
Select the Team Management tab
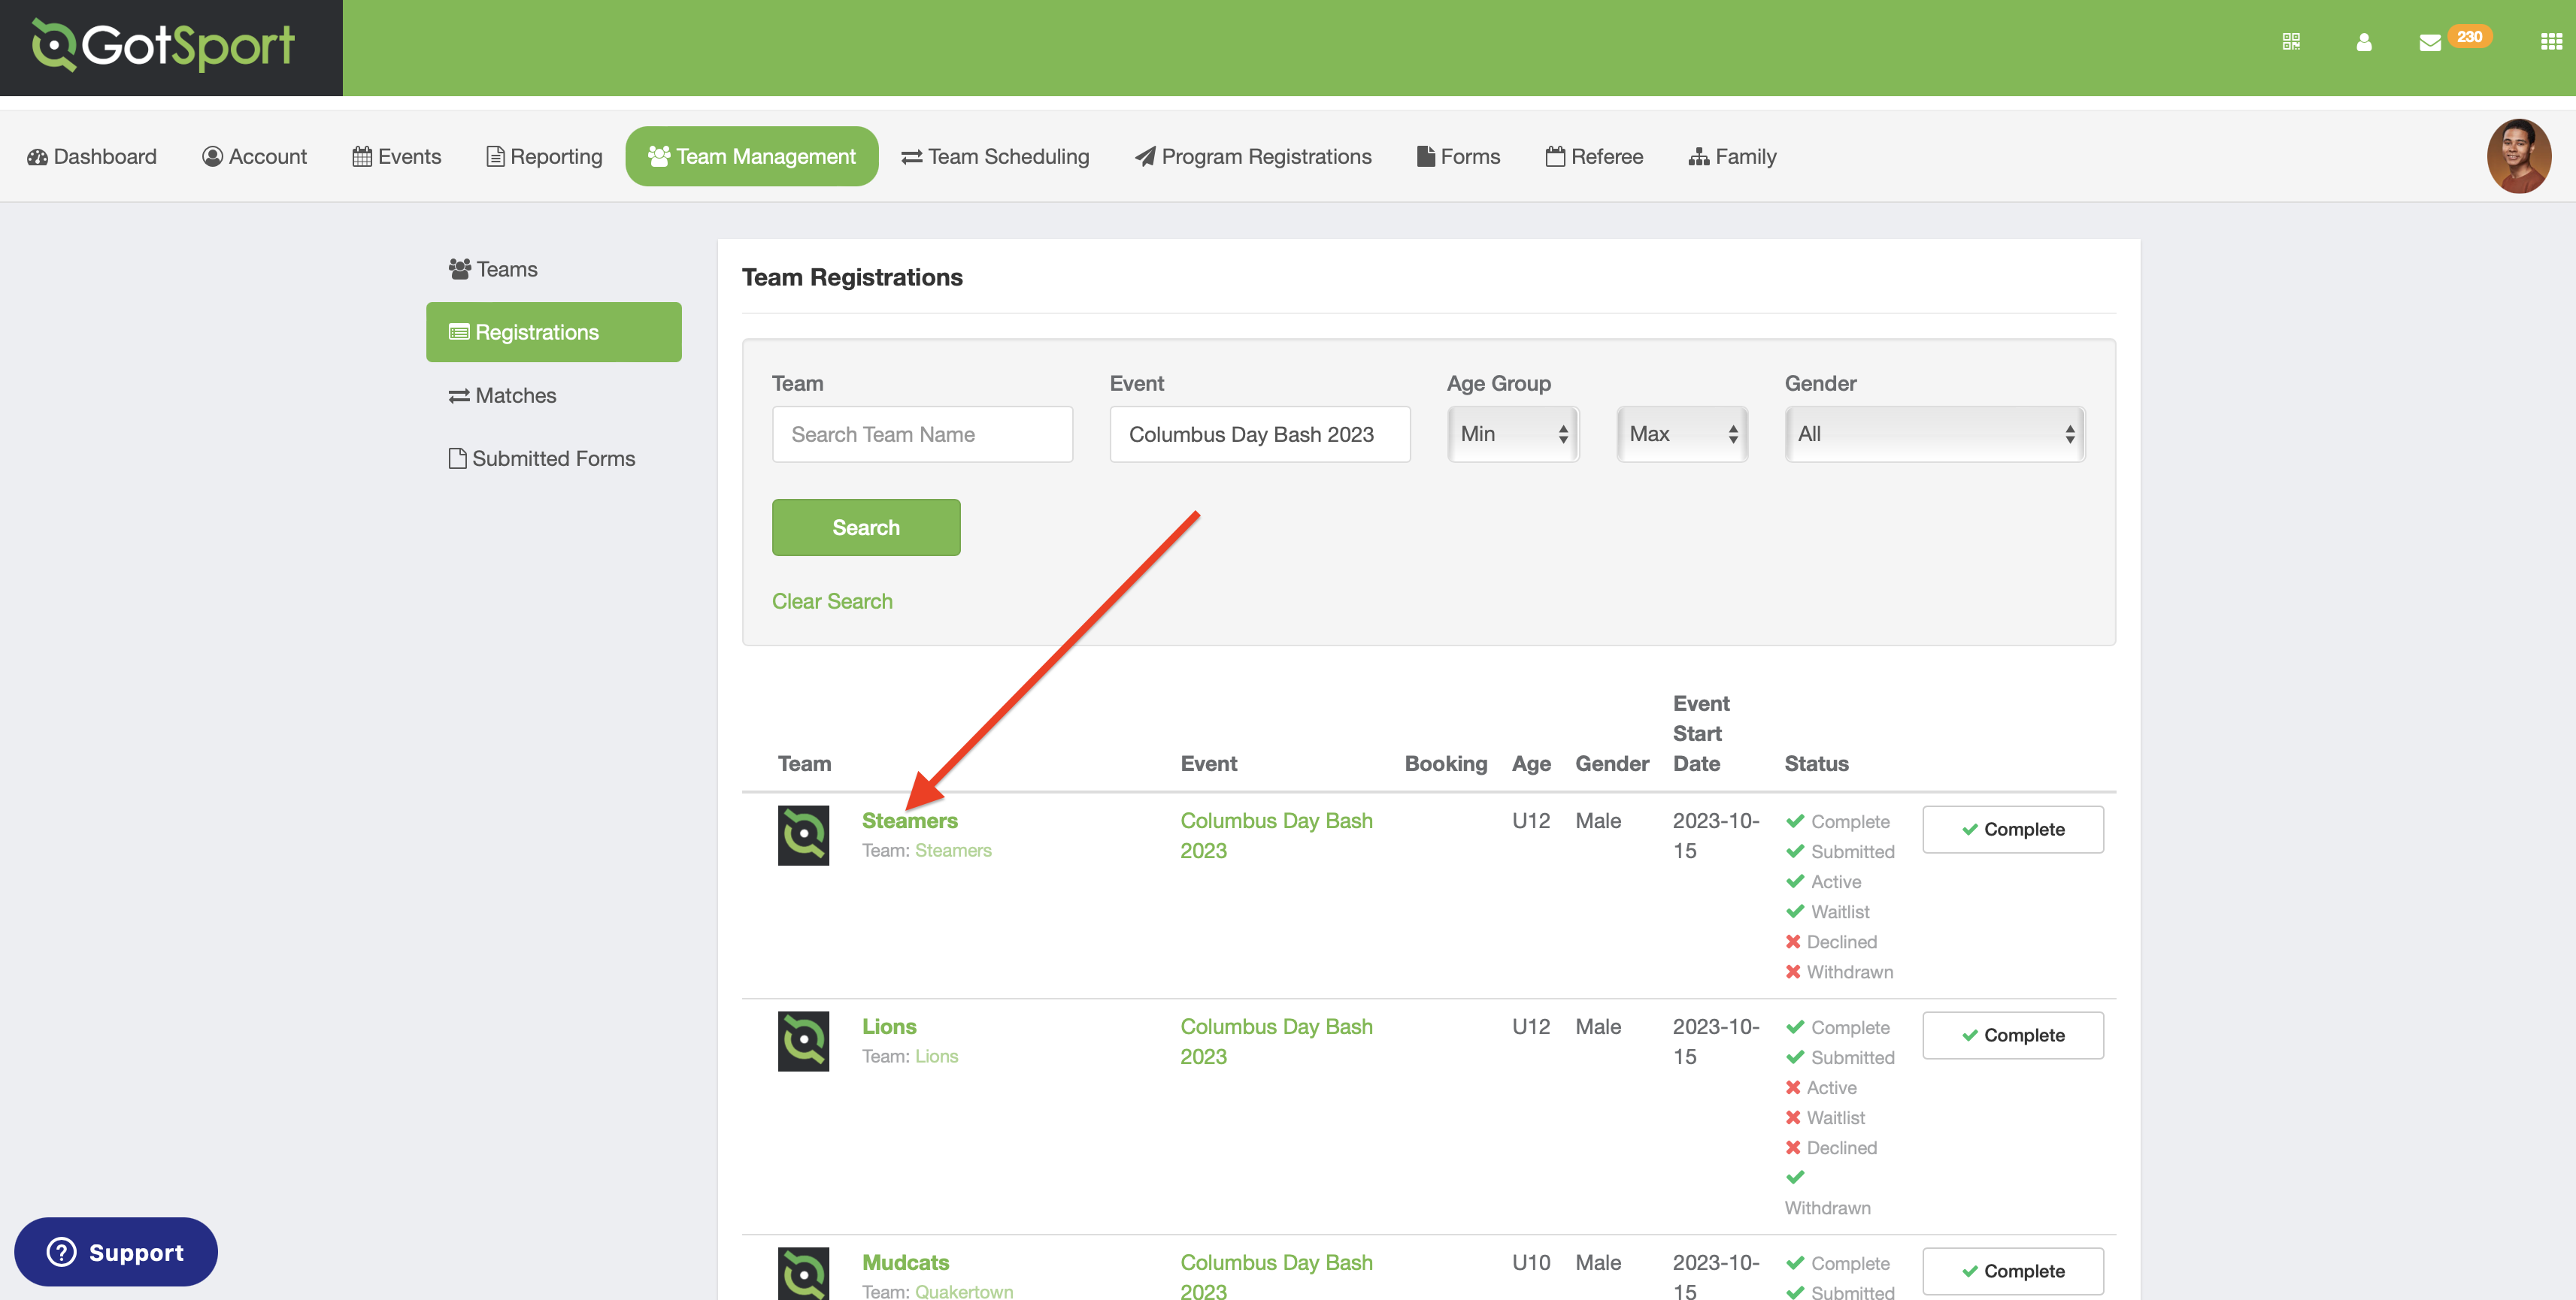752,157
